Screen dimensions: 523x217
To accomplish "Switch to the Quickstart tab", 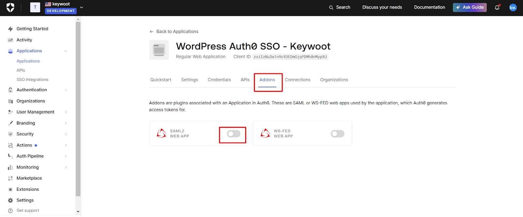I will (x=161, y=80).
